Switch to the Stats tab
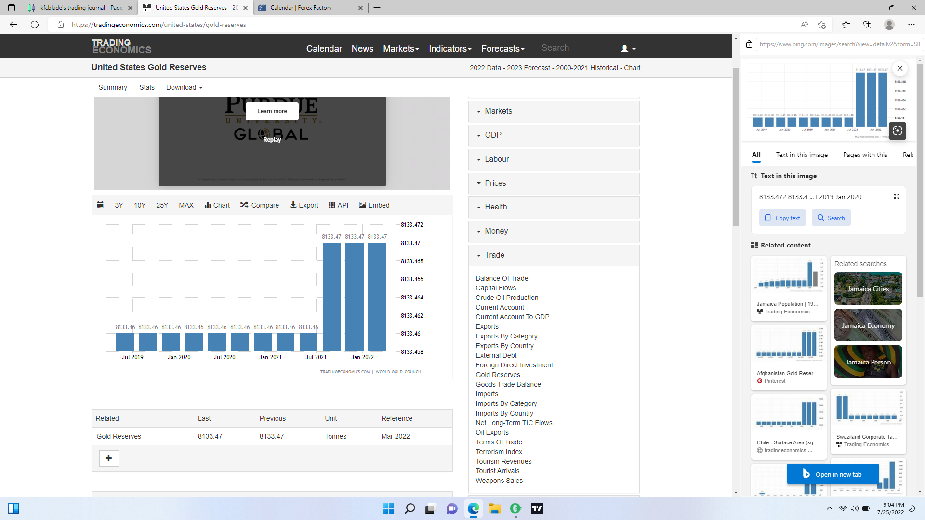The height and width of the screenshot is (520, 925). (x=146, y=87)
